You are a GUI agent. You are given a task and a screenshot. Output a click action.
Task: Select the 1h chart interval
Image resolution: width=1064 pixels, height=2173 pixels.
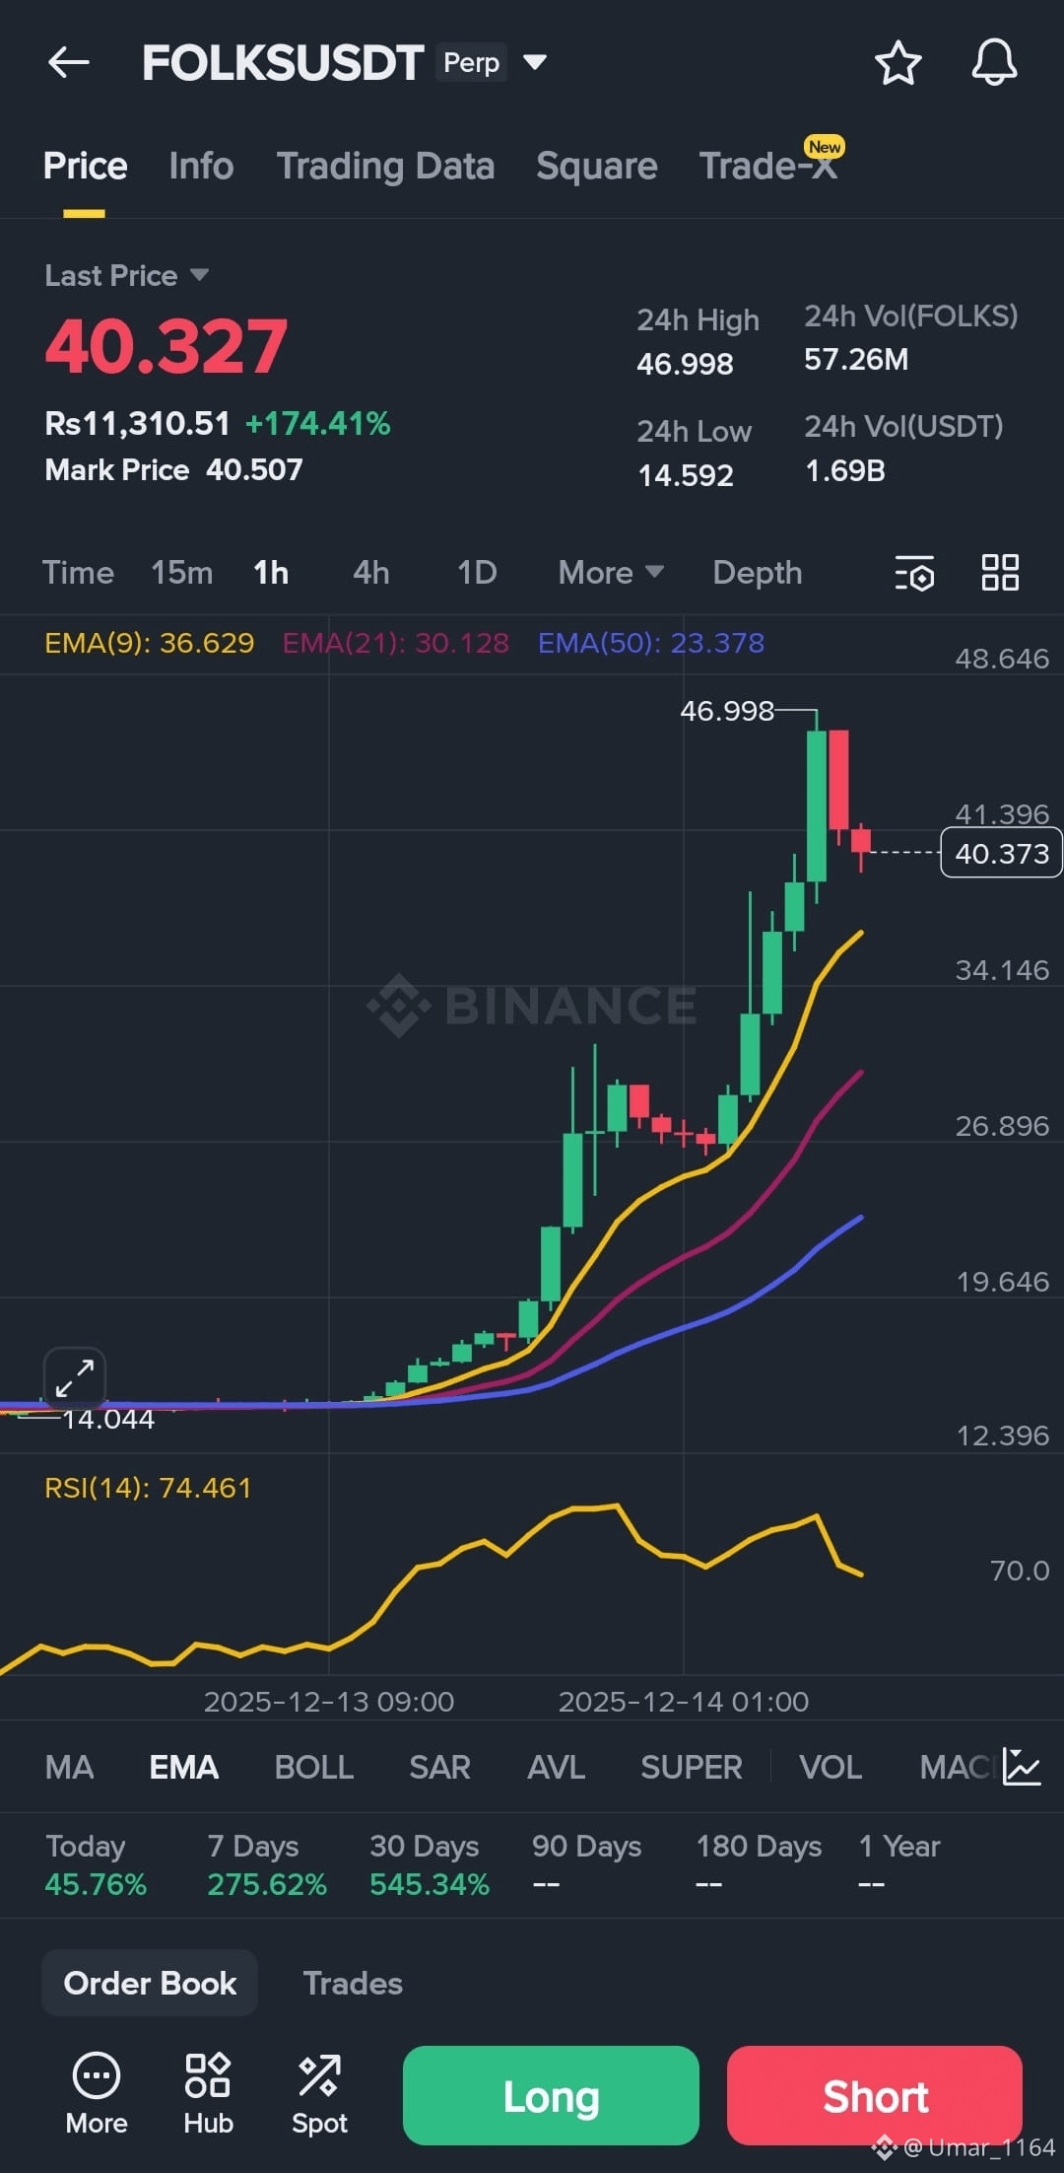click(271, 573)
